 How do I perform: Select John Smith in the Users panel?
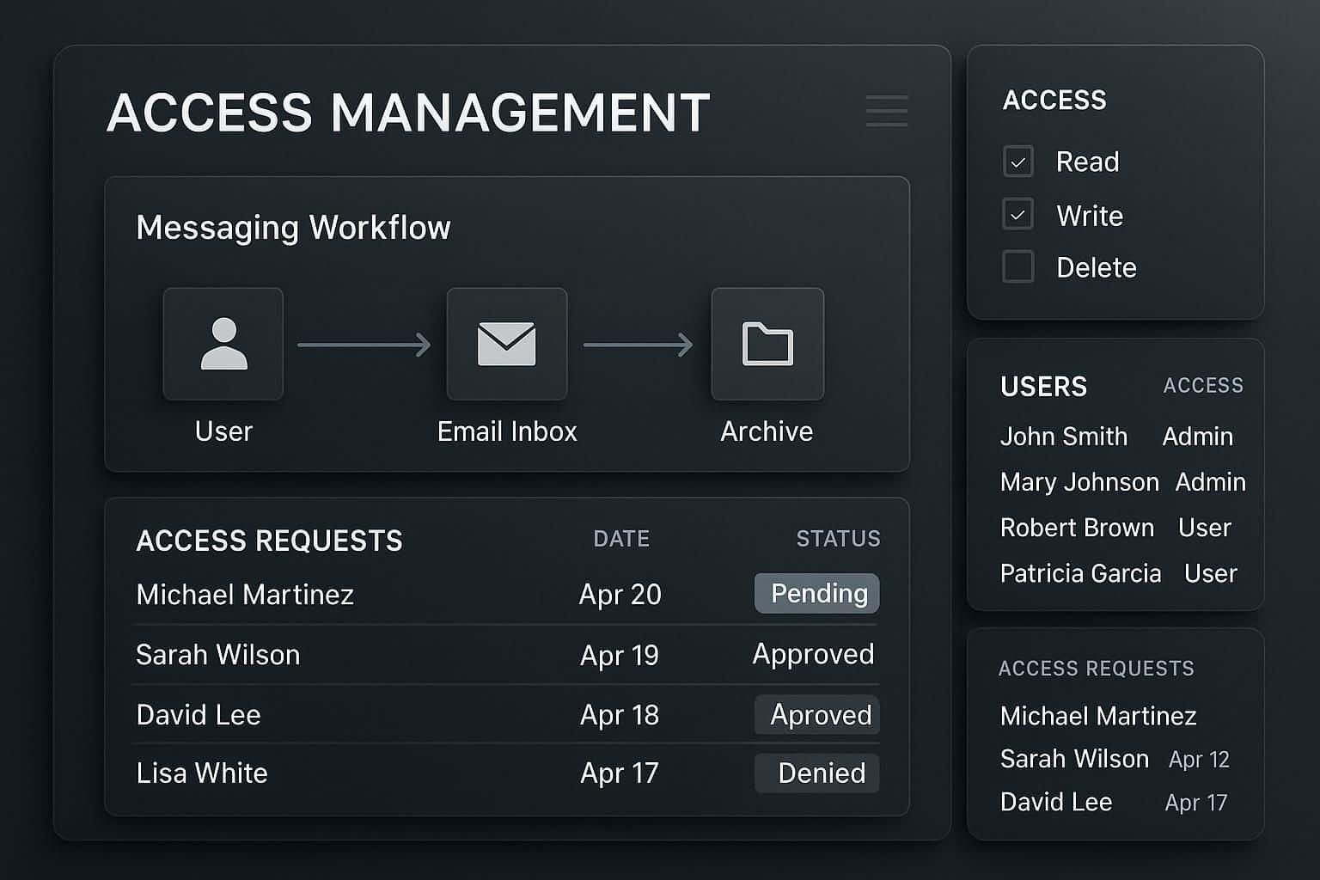point(1065,437)
